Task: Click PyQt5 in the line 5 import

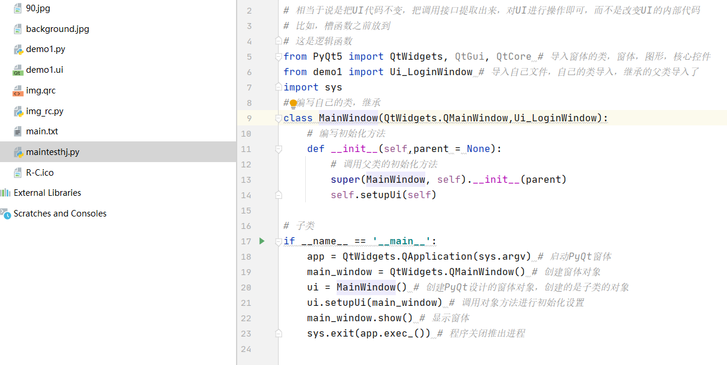Action: (328, 57)
